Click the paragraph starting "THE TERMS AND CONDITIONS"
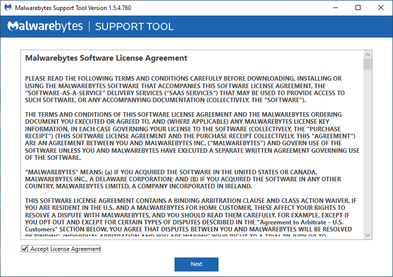393x277 pixels. (x=192, y=136)
